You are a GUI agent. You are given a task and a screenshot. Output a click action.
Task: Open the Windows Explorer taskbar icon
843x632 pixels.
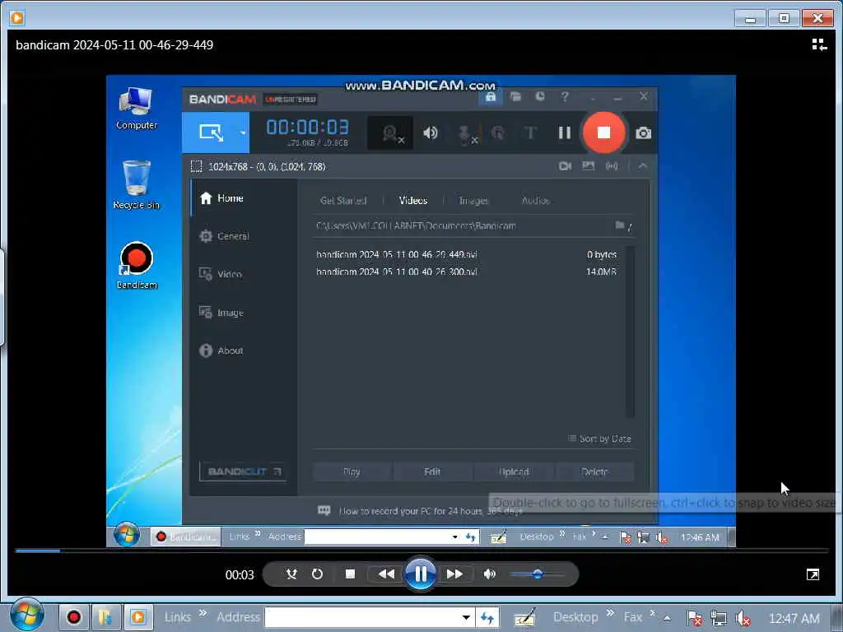pyautogui.click(x=106, y=617)
